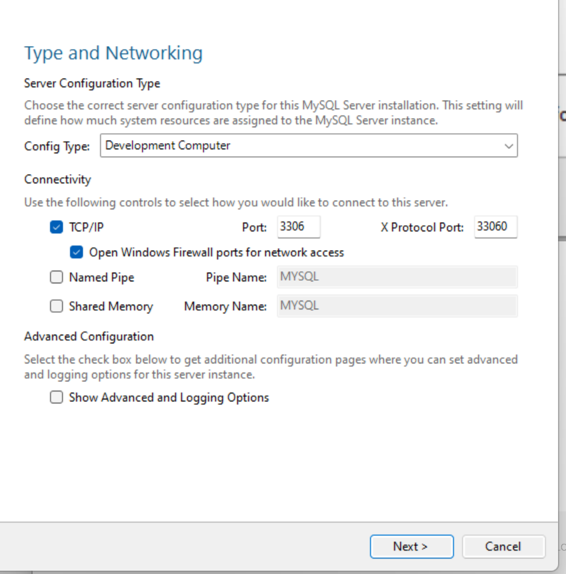Click the X Protocol Port field
The image size is (566, 574).
[496, 227]
